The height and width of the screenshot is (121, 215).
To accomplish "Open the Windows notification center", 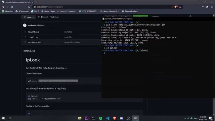I will [211, 118].
